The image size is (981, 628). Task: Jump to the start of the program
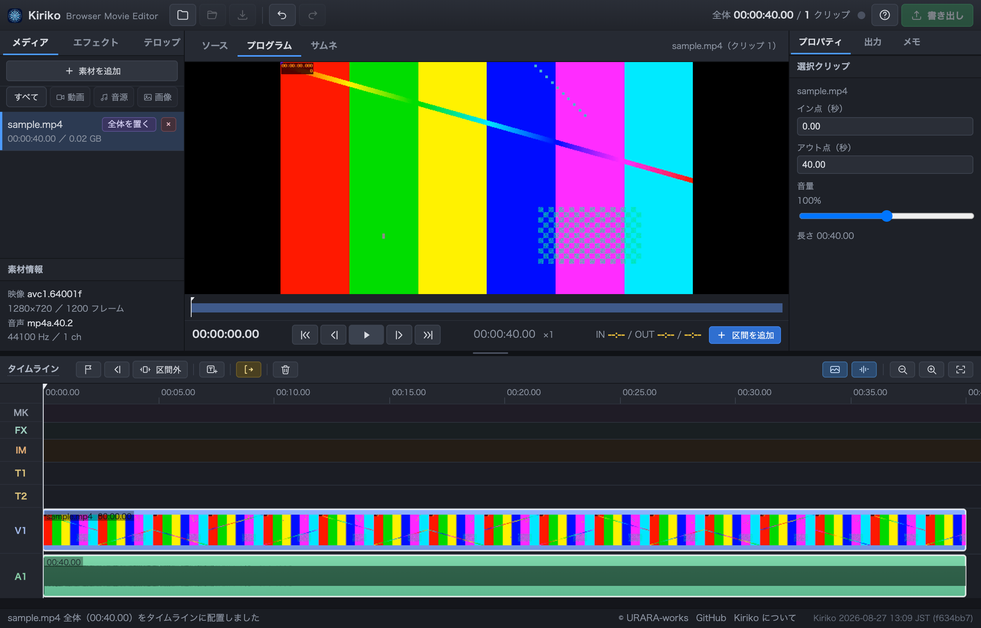point(305,335)
